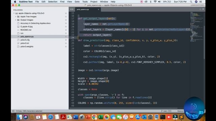Click the editor vertical scrollbar
The image size is (216, 121).
(204, 43)
